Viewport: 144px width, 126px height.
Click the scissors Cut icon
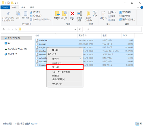pos(31,12)
